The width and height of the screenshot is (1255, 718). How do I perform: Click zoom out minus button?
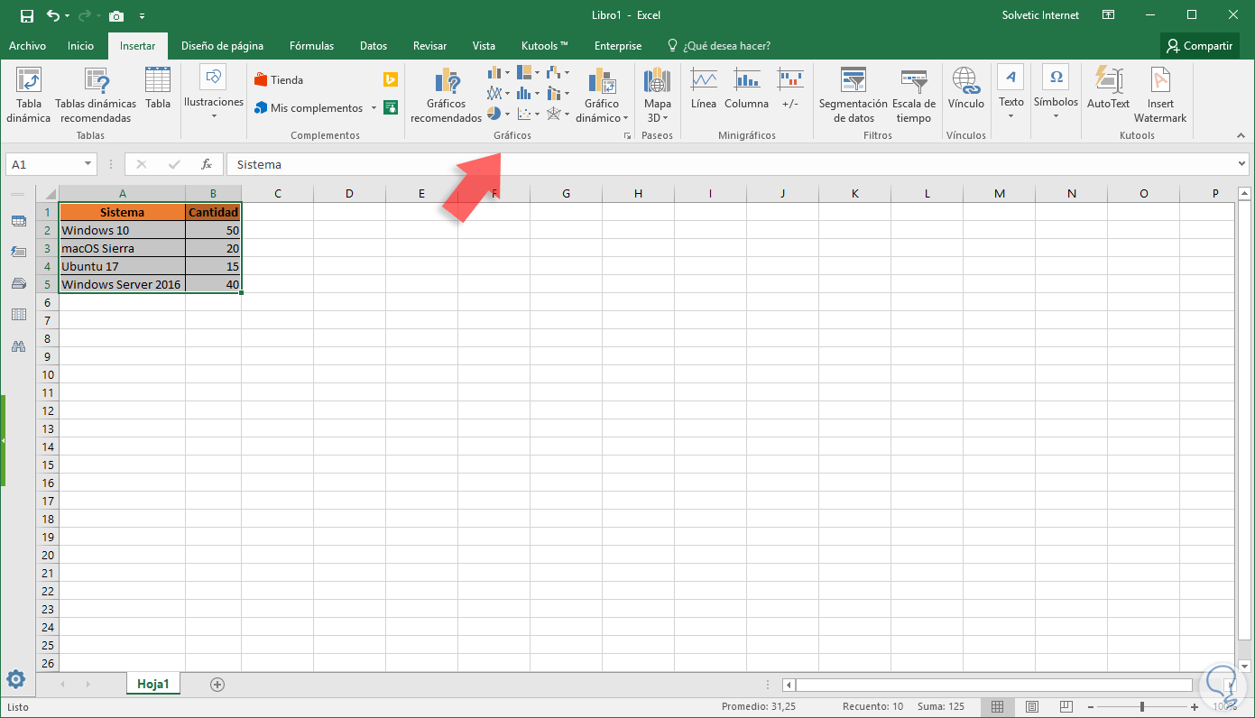tap(1091, 706)
